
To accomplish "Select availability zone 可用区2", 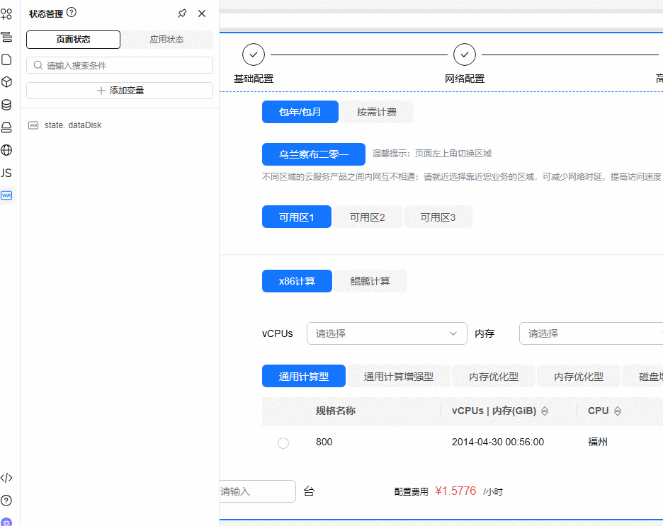I will pos(367,217).
